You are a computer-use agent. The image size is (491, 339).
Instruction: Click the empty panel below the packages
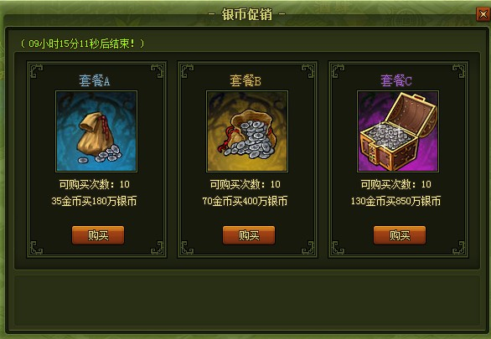[x=247, y=300]
